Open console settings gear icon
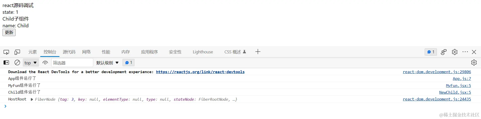The image size is (481, 119). pos(474,63)
